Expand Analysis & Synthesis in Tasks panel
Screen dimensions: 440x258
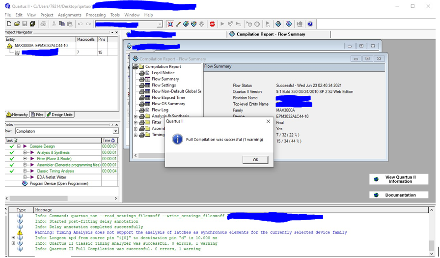[25, 152]
